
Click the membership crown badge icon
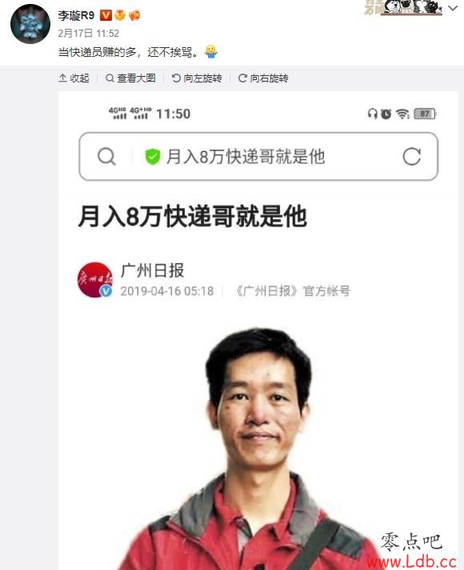[x=120, y=15]
